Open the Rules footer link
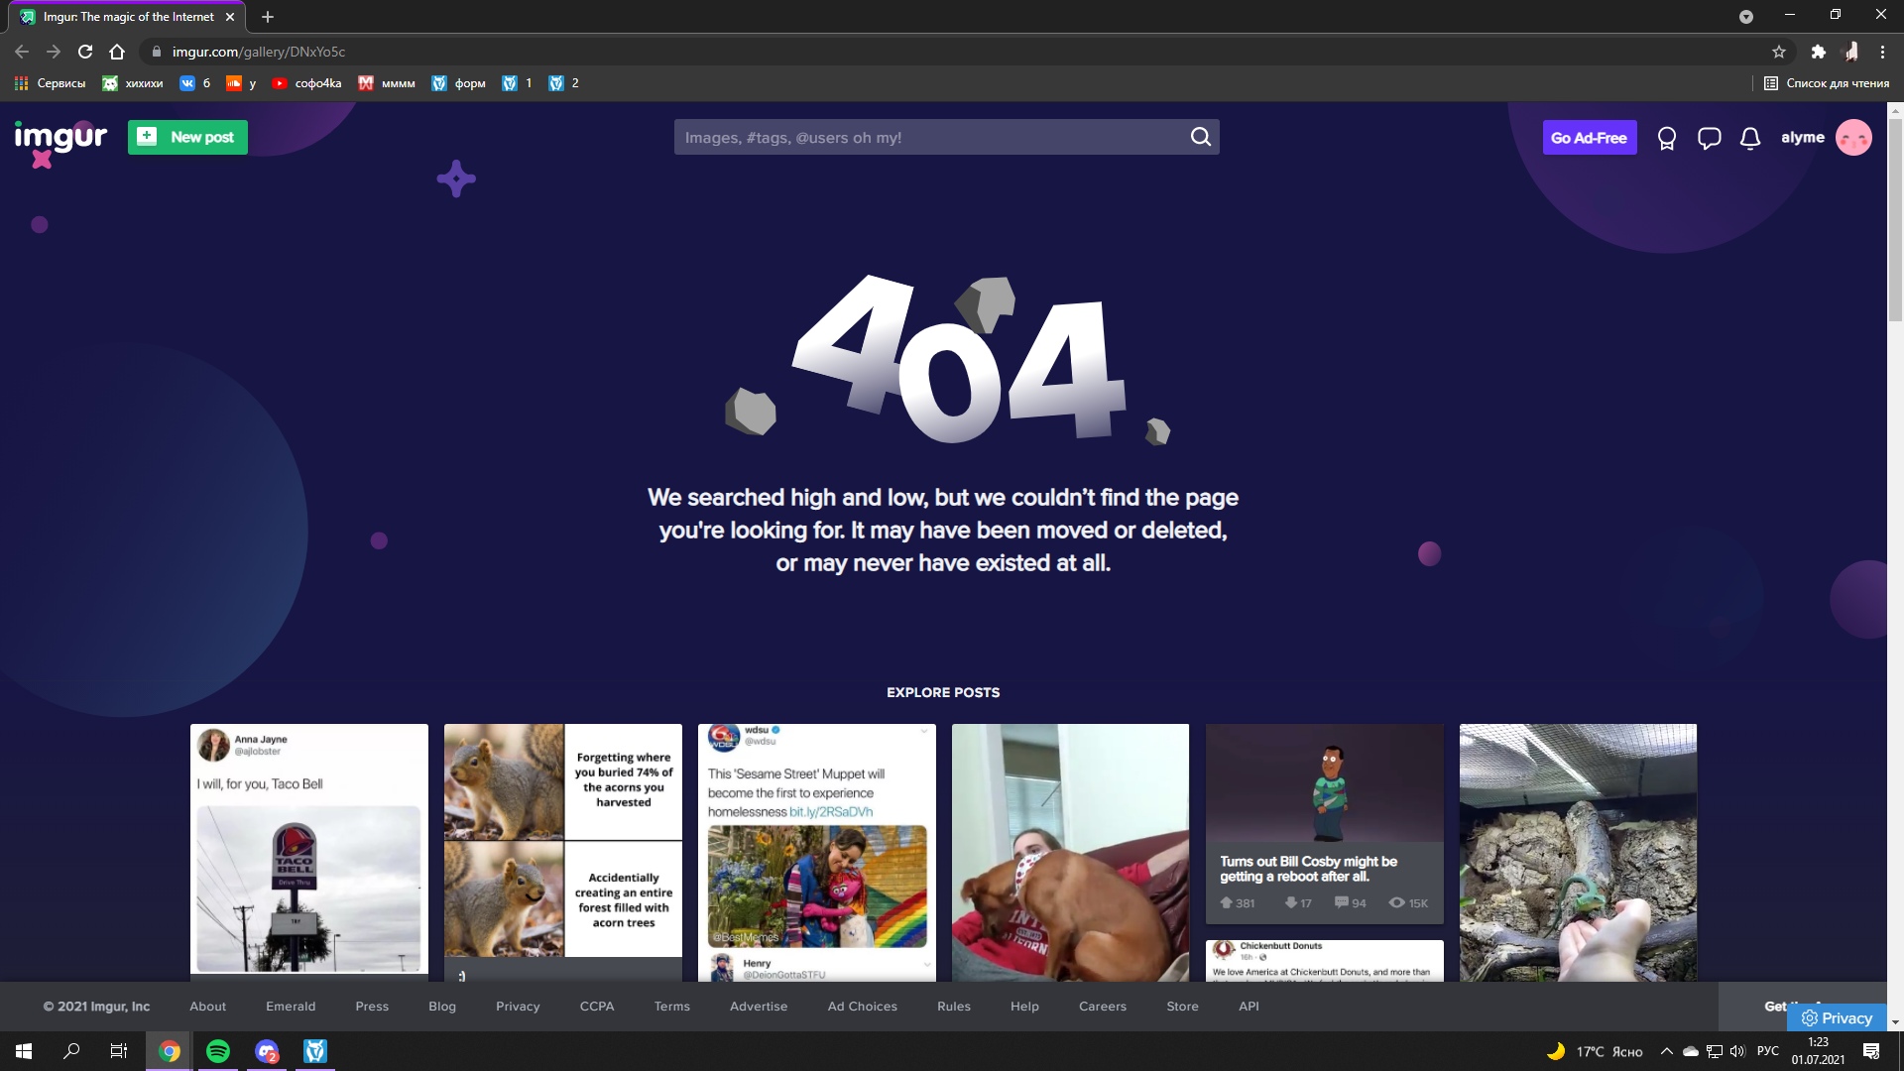The image size is (1904, 1071). point(953,1006)
